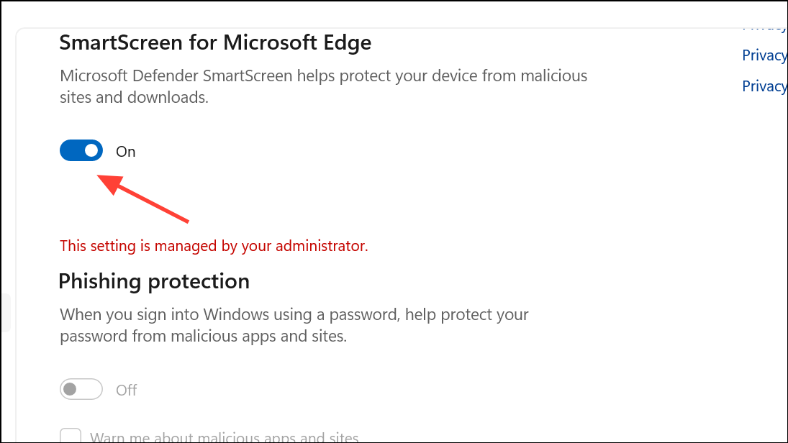Click the "Phishing protection" heading
Image resolution: width=788 pixels, height=443 pixels.
coord(154,281)
